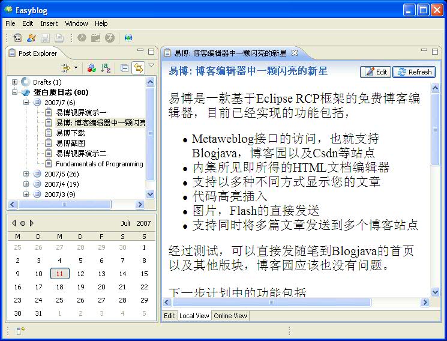The width and height of the screenshot is (447, 341).
Task: Click the first grey round toolbar icon
Action: [x=82, y=38]
